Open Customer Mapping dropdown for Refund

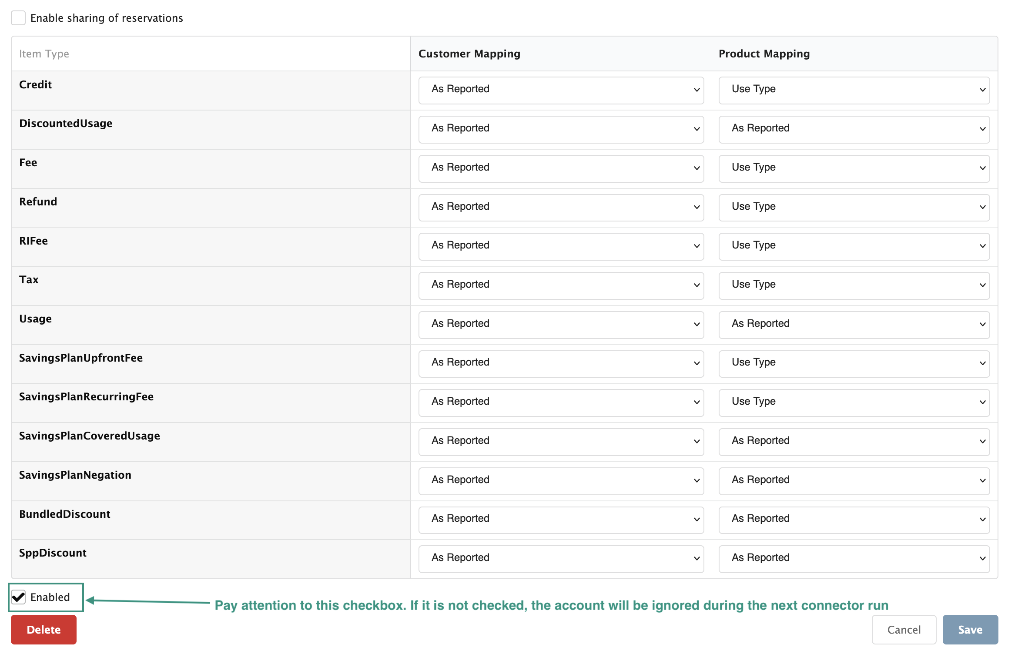(560, 207)
